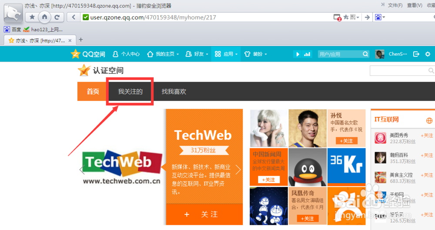
Task: Open the 文件(F) menu
Action: tap(395, 5)
